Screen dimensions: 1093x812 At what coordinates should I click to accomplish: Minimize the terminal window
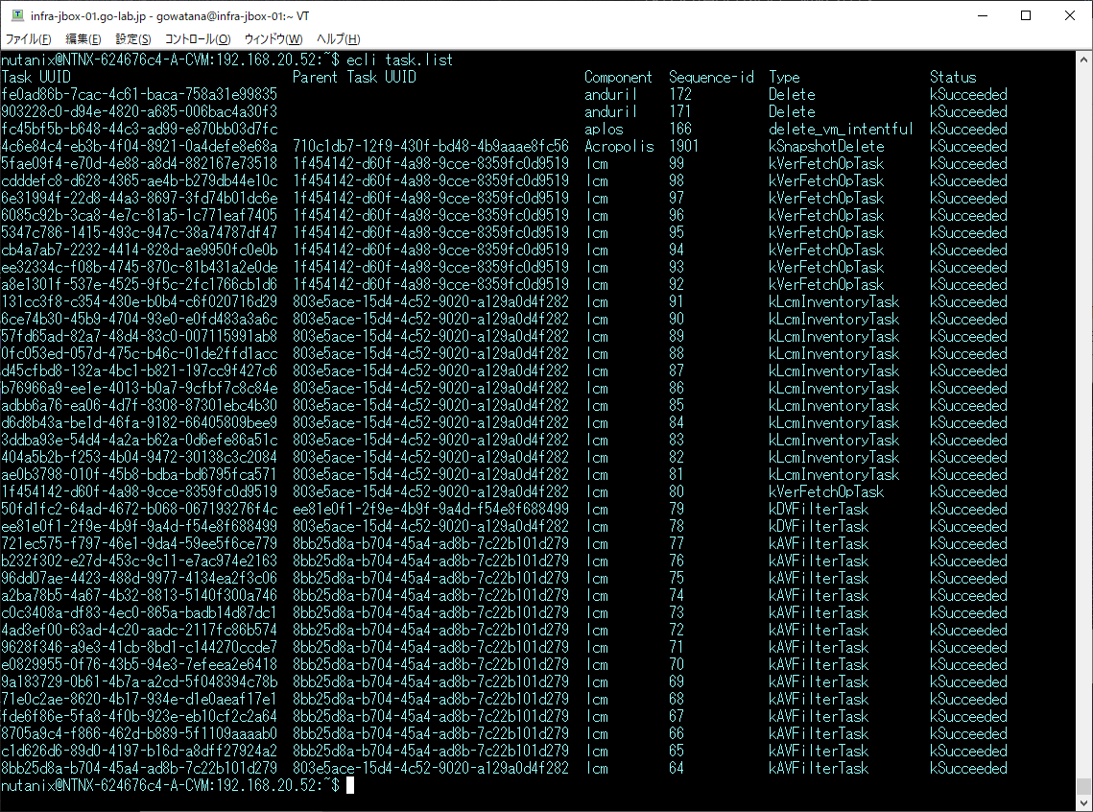(983, 15)
